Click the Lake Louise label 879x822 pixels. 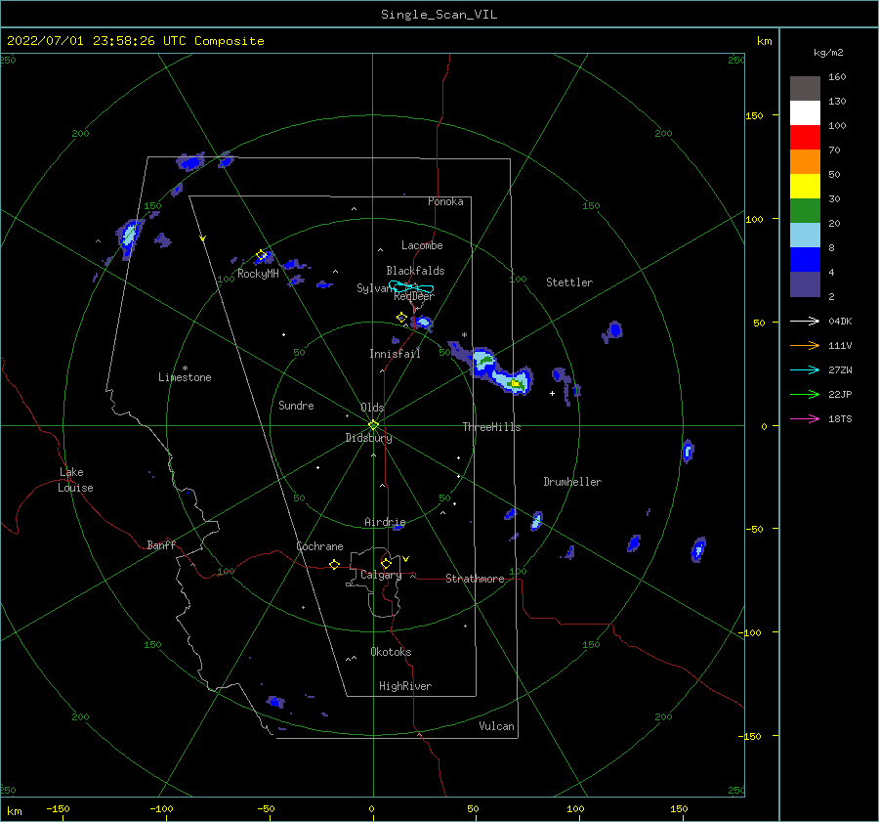75,480
